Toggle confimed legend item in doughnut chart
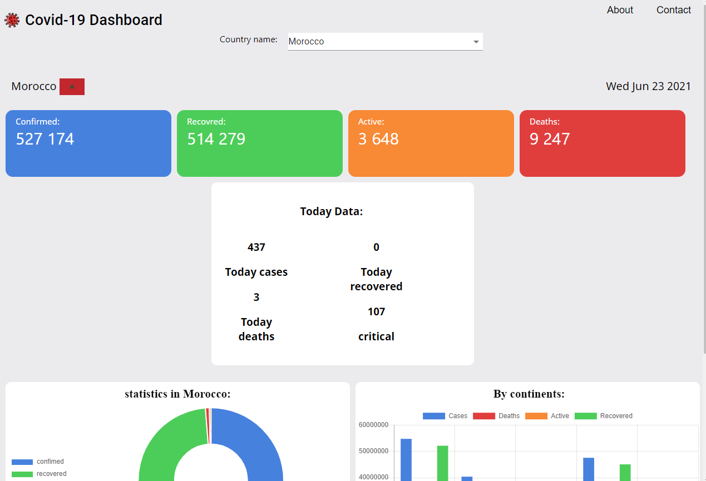 point(38,462)
